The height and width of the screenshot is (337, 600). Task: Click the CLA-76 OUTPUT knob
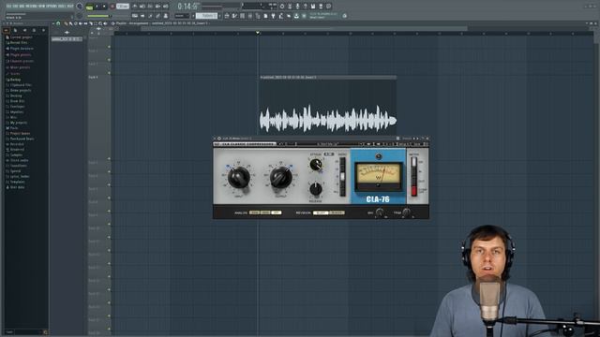[x=281, y=177]
